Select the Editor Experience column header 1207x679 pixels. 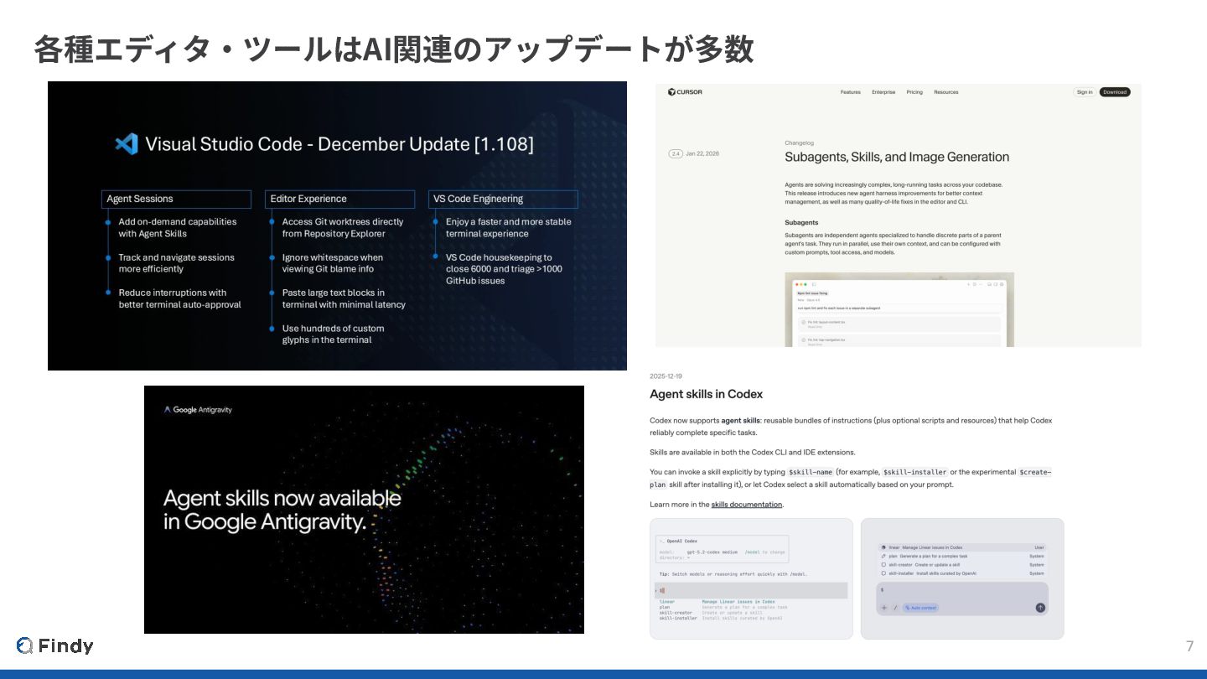coord(339,200)
